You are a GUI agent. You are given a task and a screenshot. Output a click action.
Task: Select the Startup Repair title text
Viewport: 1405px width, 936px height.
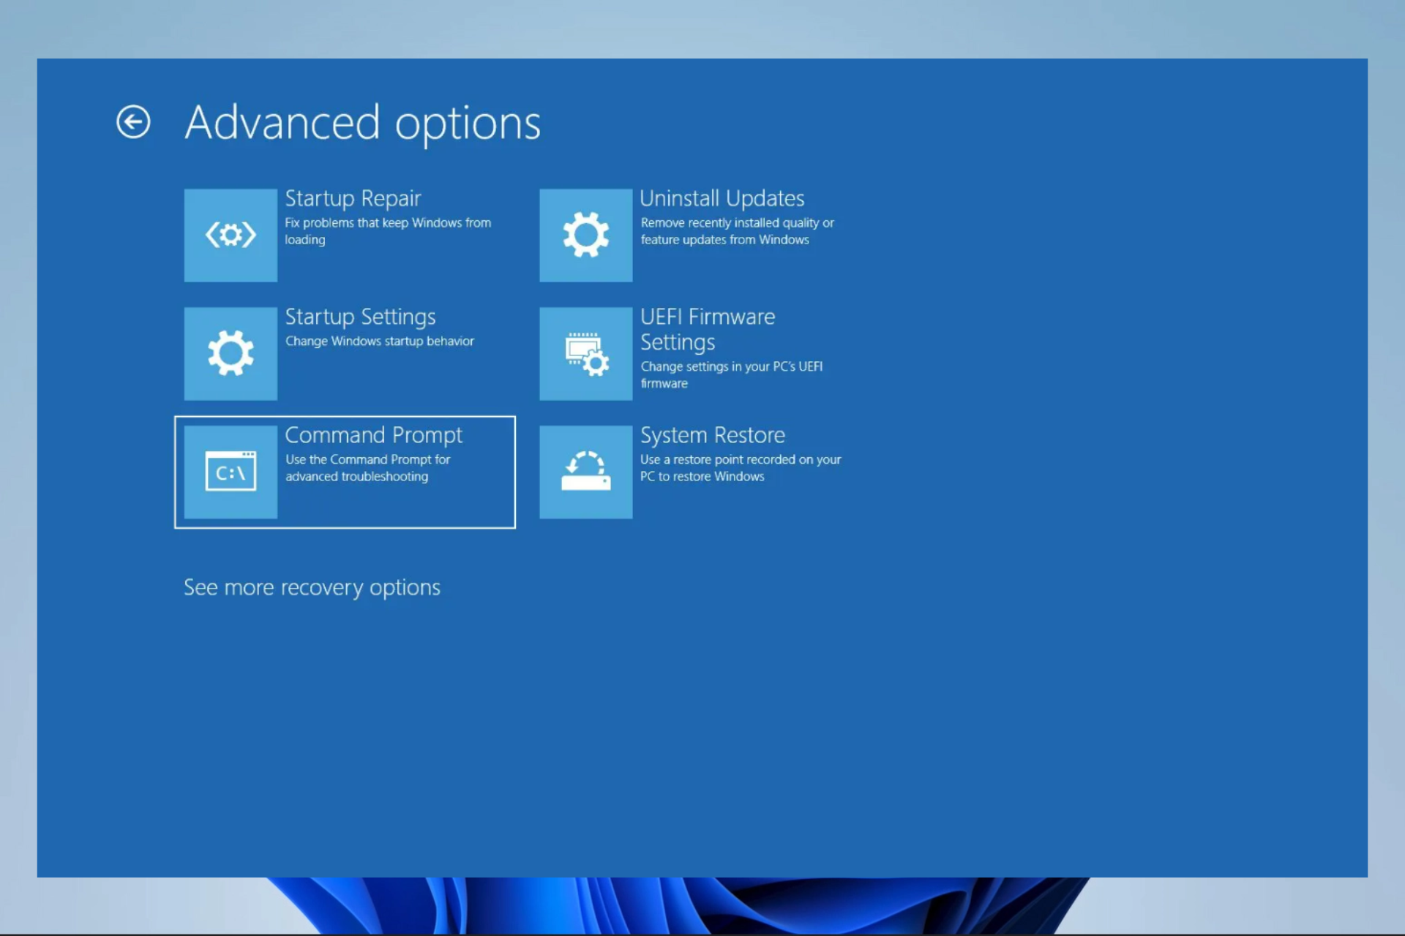pos(353,198)
